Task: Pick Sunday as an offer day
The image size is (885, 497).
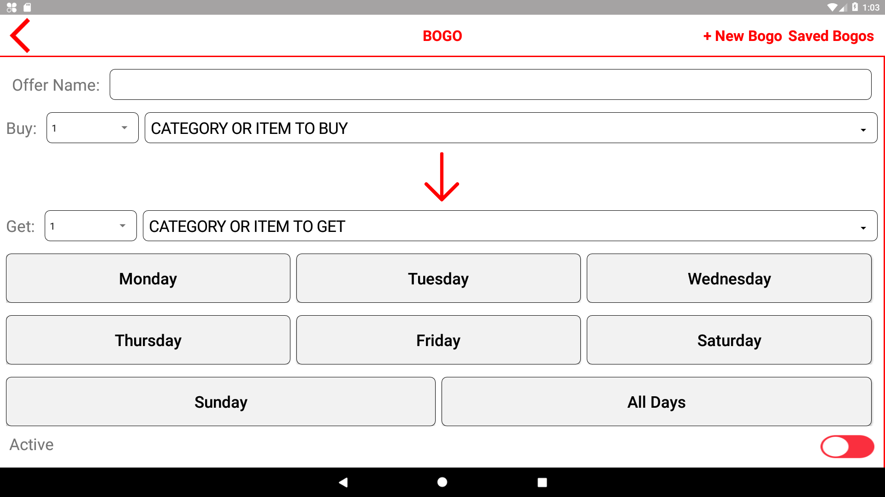Action: pos(221,402)
